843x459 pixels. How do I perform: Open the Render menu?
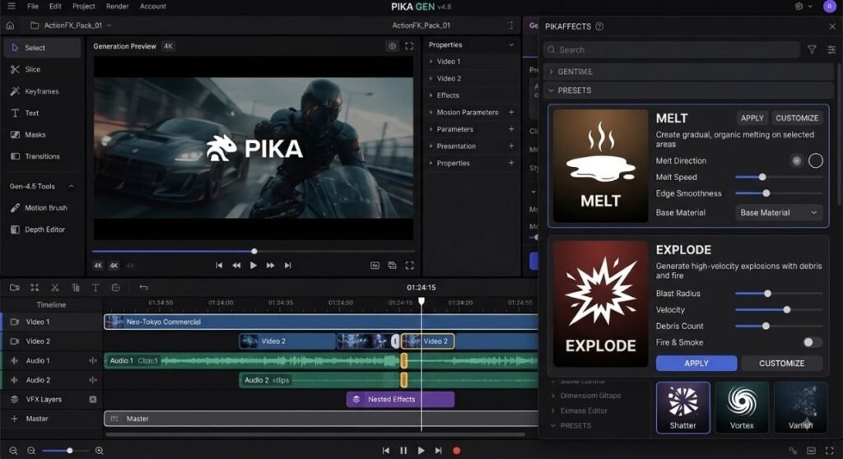click(117, 7)
